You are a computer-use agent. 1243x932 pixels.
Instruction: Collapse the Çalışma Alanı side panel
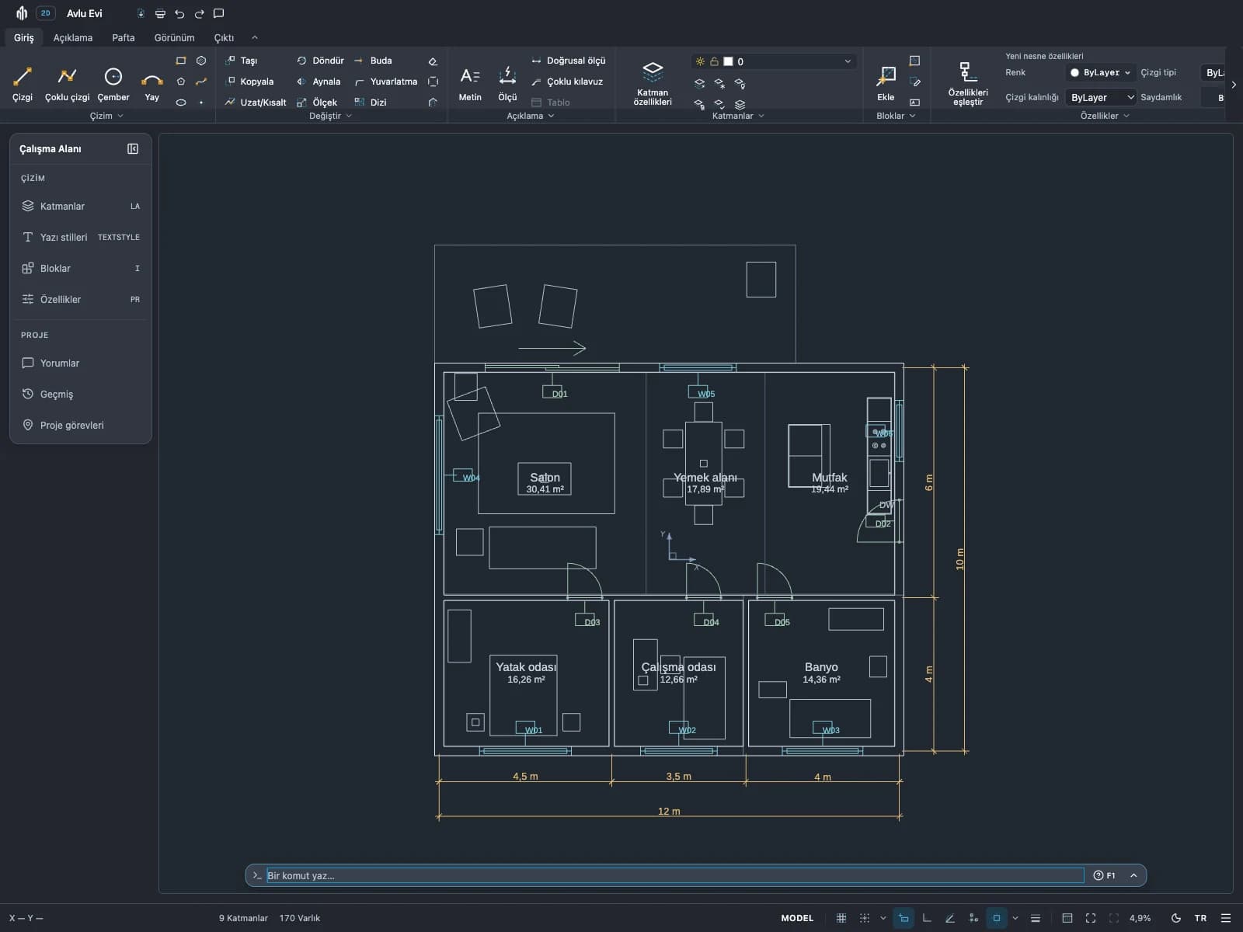tap(133, 149)
